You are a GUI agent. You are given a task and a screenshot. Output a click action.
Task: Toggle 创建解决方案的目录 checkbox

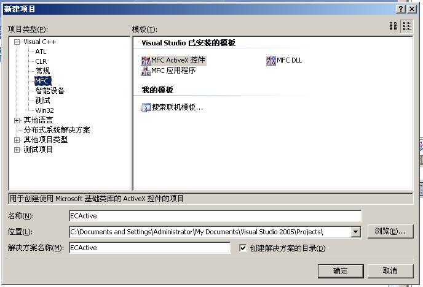pos(243,248)
